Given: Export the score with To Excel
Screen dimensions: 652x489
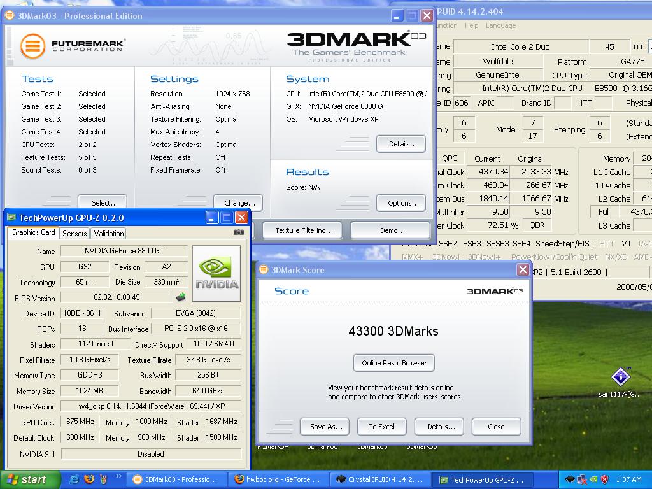Looking at the screenshot, I should (382, 427).
